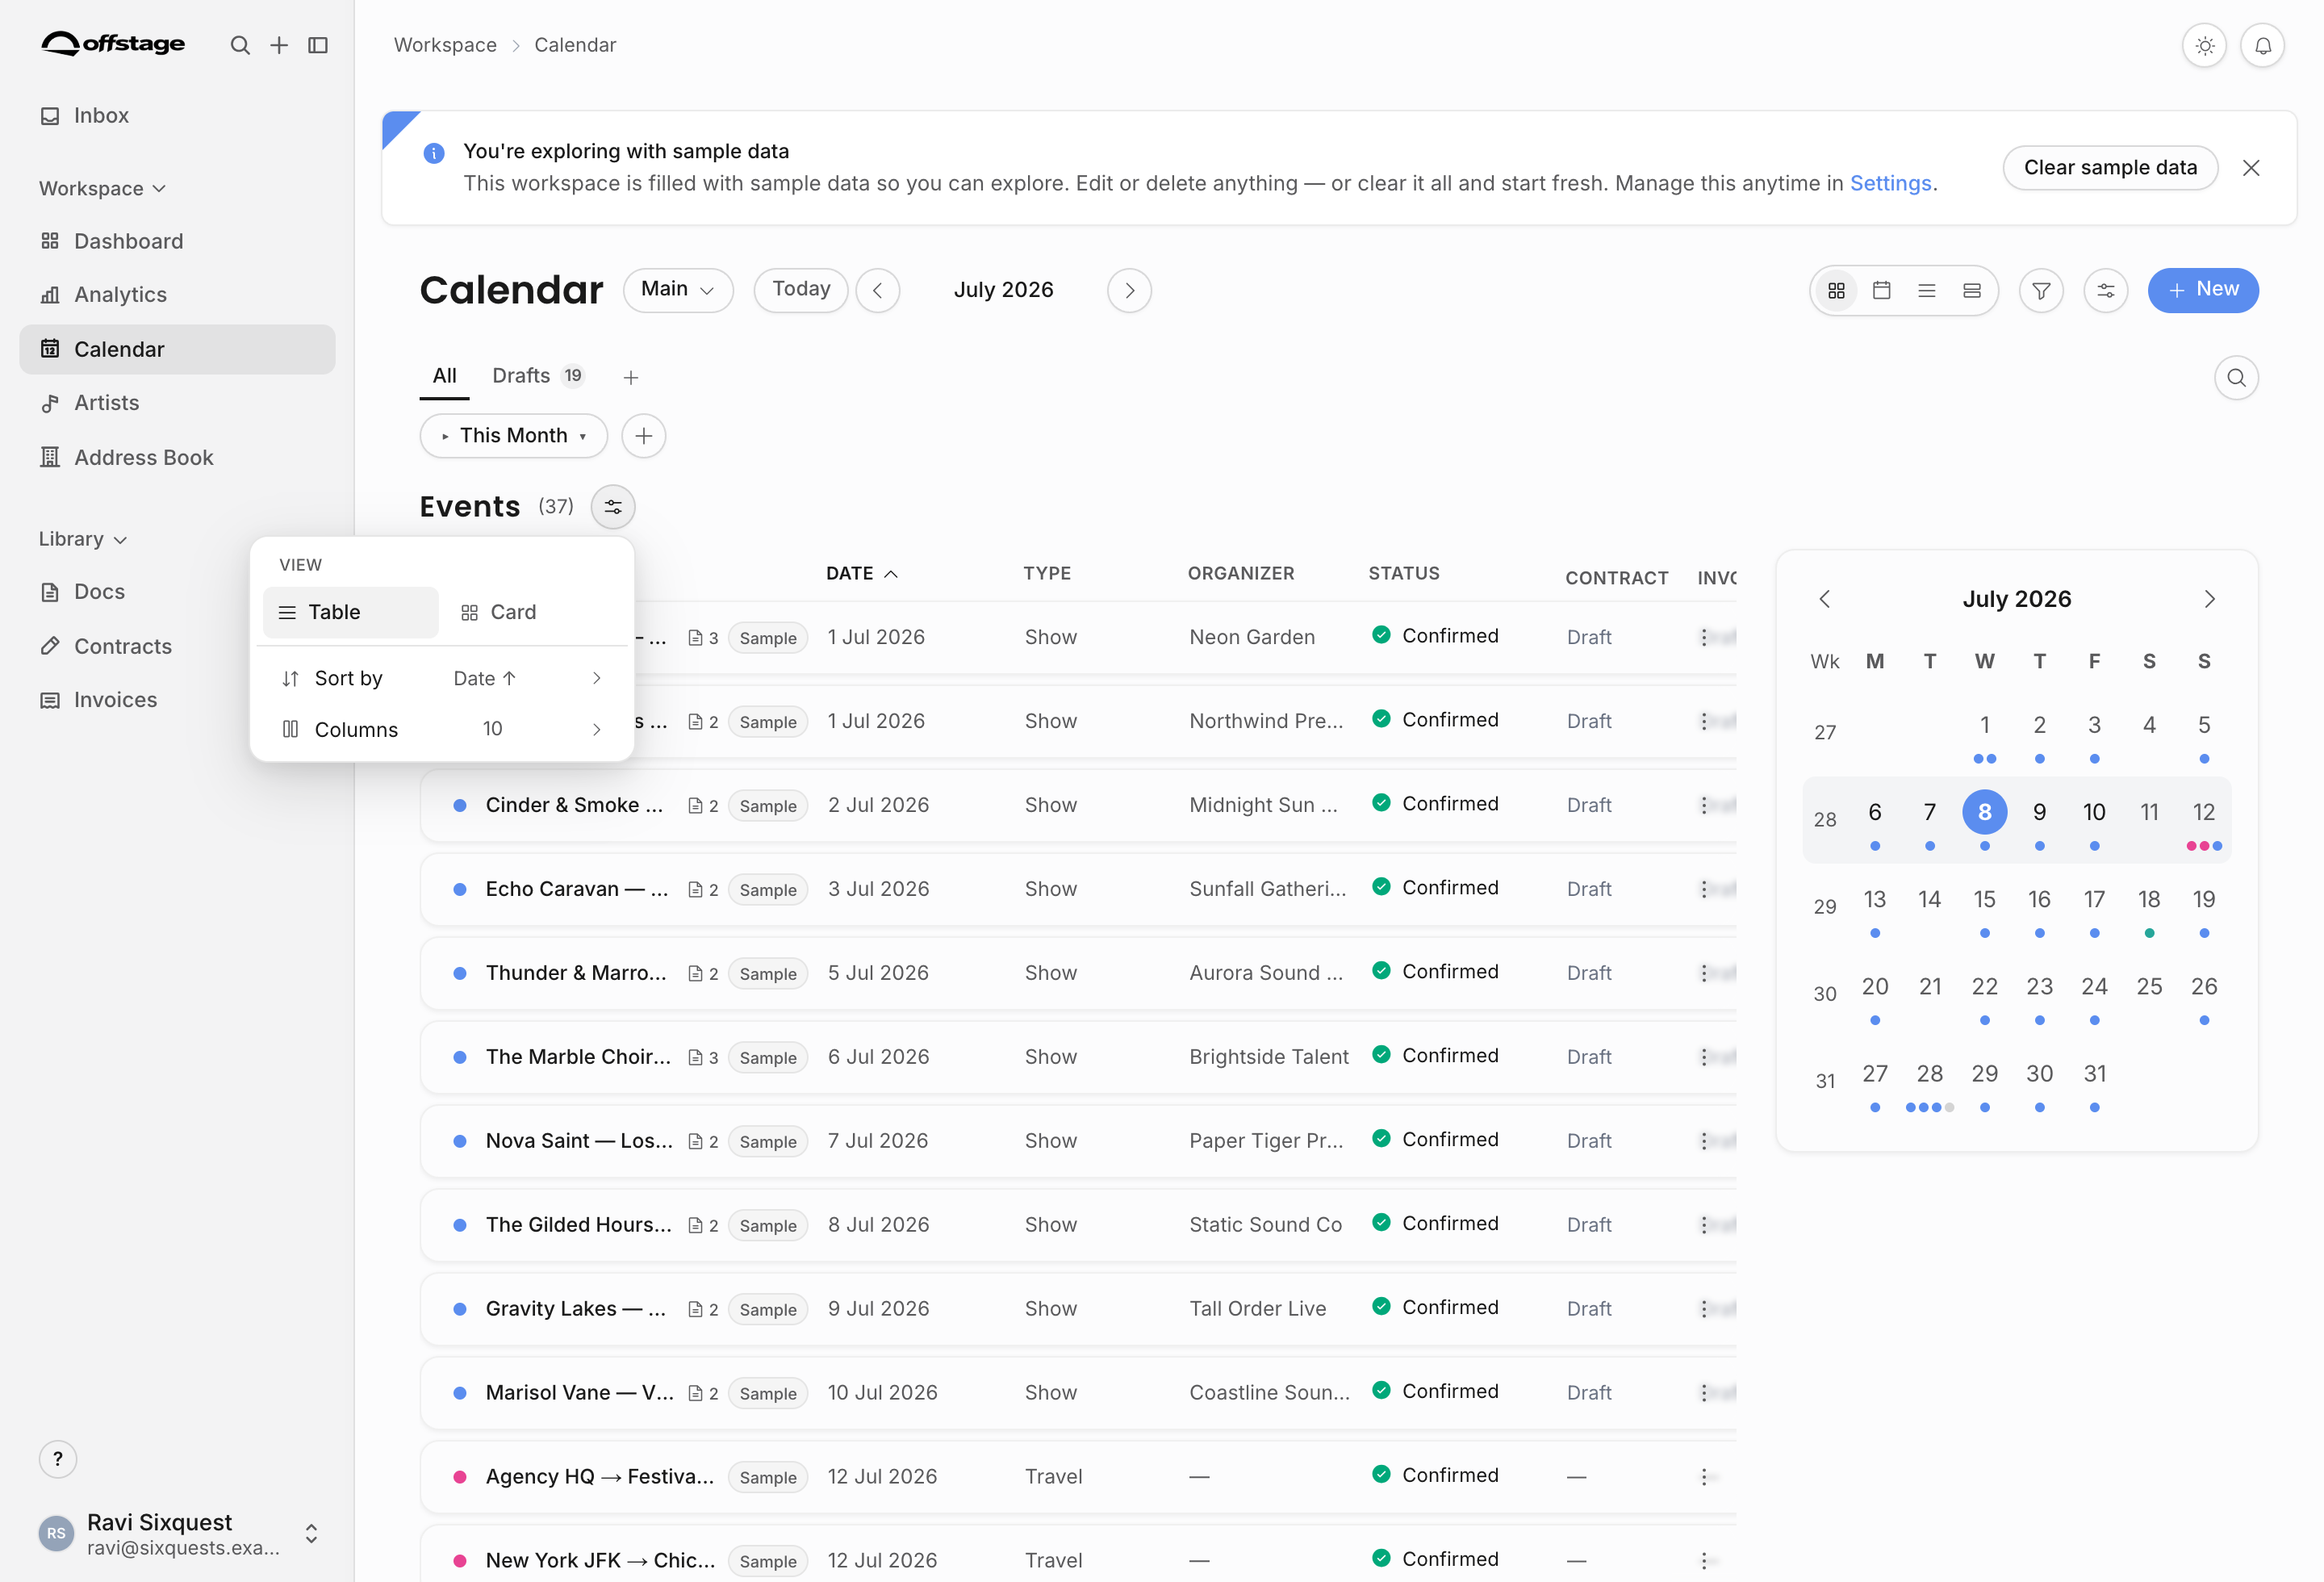This screenshot has height=1582, width=2324.
Task: Go to next month with toolbar arrow
Action: pos(1129,290)
